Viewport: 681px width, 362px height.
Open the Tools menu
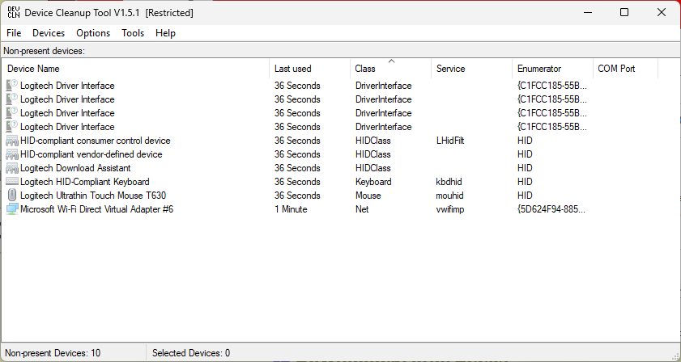point(133,33)
